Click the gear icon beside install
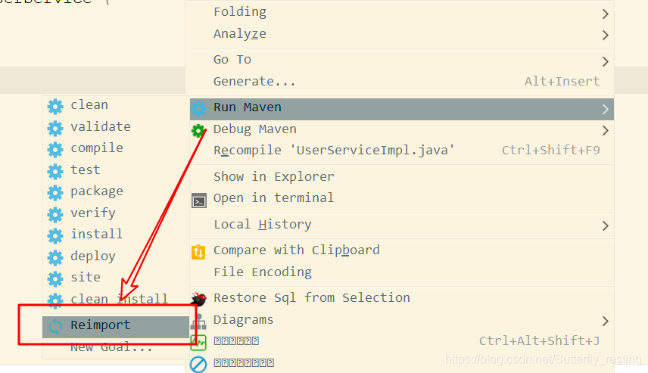The image size is (648, 373). click(55, 235)
